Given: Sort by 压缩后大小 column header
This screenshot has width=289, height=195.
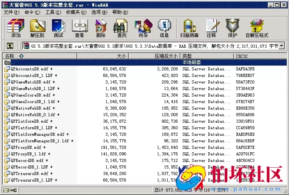Looking at the screenshot, I should coord(154,56).
